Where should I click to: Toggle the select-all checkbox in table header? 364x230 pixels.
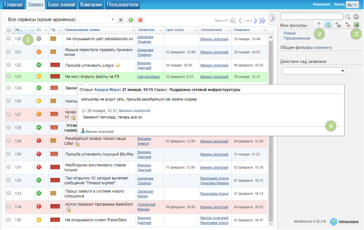coord(9,30)
